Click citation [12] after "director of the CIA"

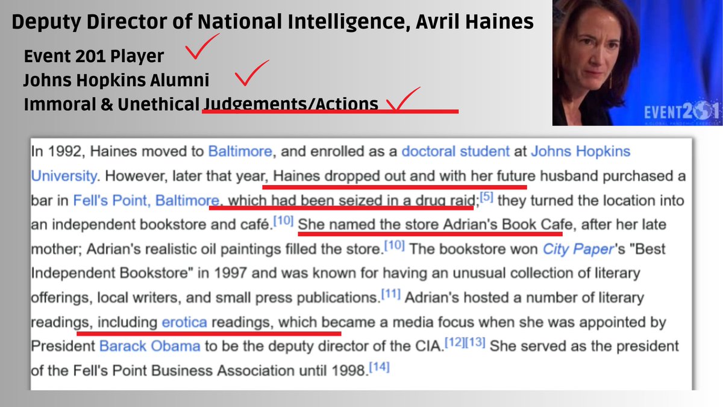[x=455, y=343]
